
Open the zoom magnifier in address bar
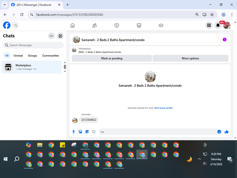(197, 15)
